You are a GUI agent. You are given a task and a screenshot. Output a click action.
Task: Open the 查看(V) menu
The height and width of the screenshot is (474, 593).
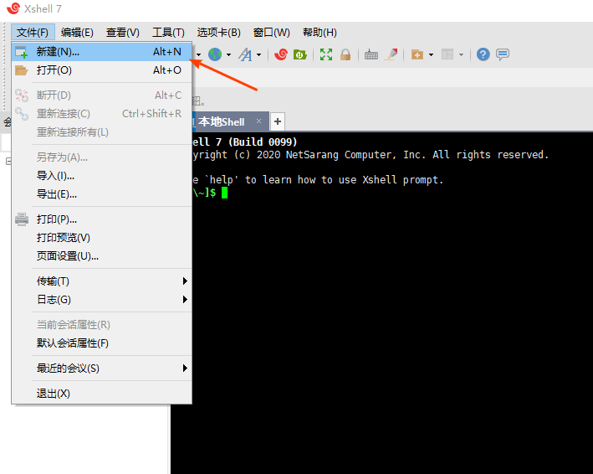pyautogui.click(x=123, y=32)
